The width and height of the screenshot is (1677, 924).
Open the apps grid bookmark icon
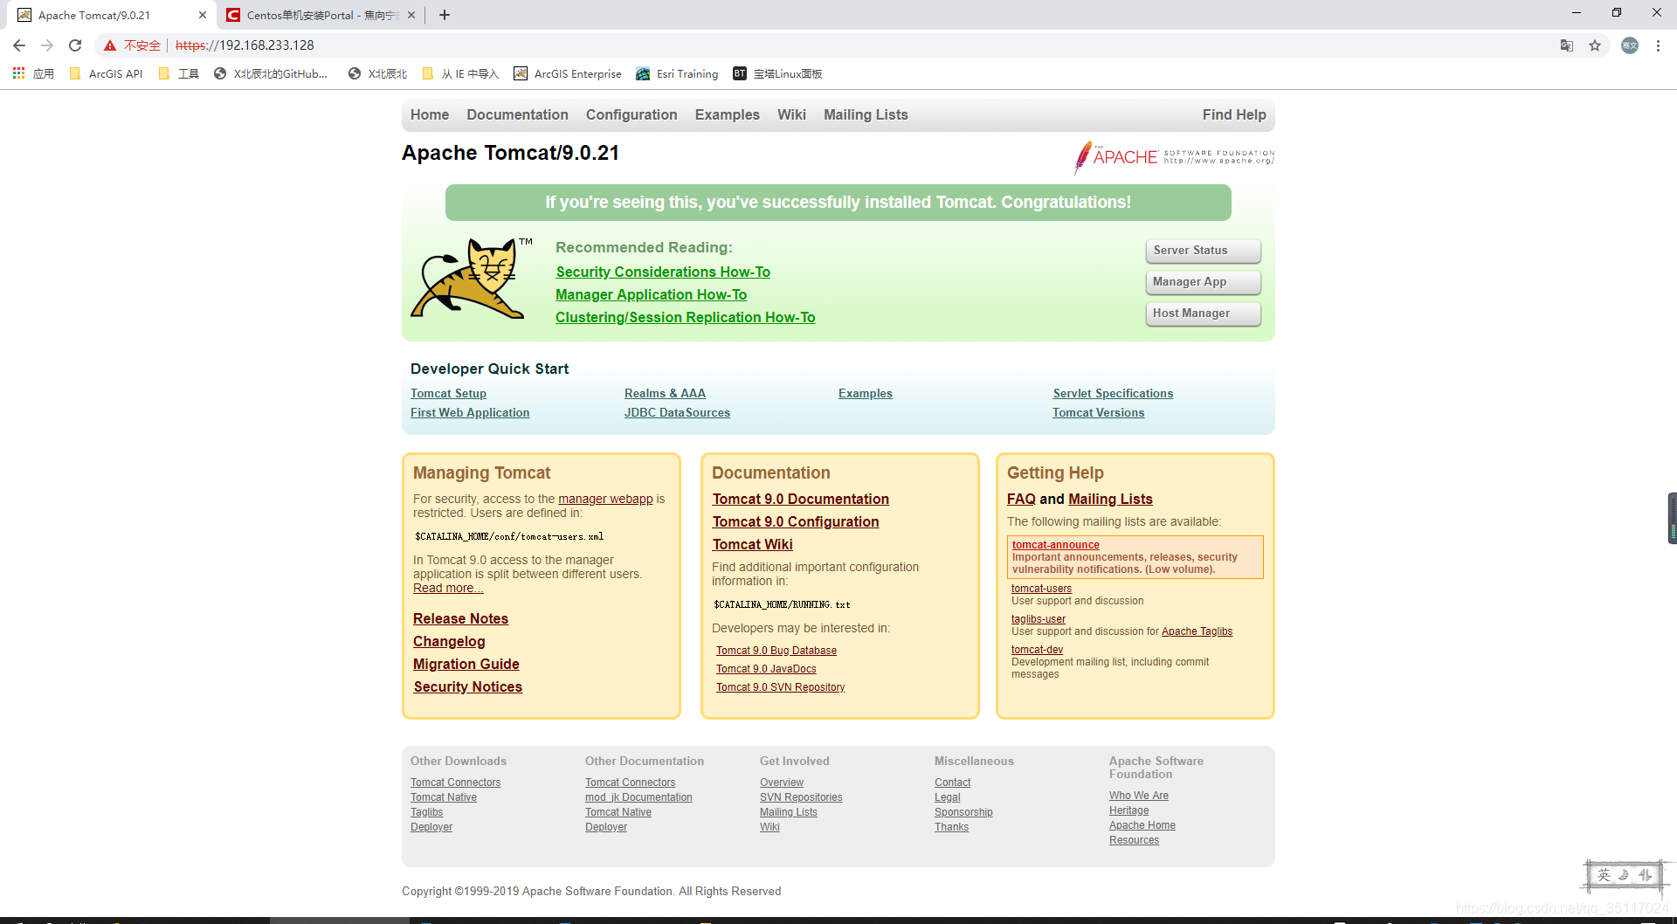click(18, 73)
